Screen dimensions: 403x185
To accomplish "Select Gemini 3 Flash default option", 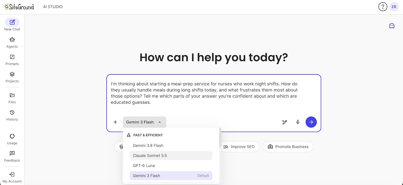I will [x=171, y=176].
